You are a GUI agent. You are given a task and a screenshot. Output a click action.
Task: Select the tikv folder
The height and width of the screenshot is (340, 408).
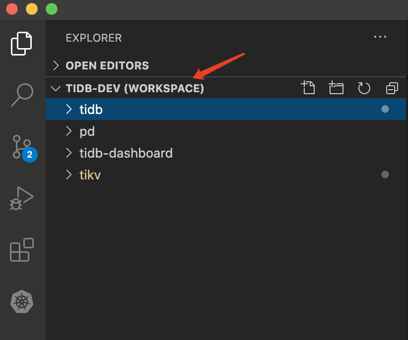90,175
